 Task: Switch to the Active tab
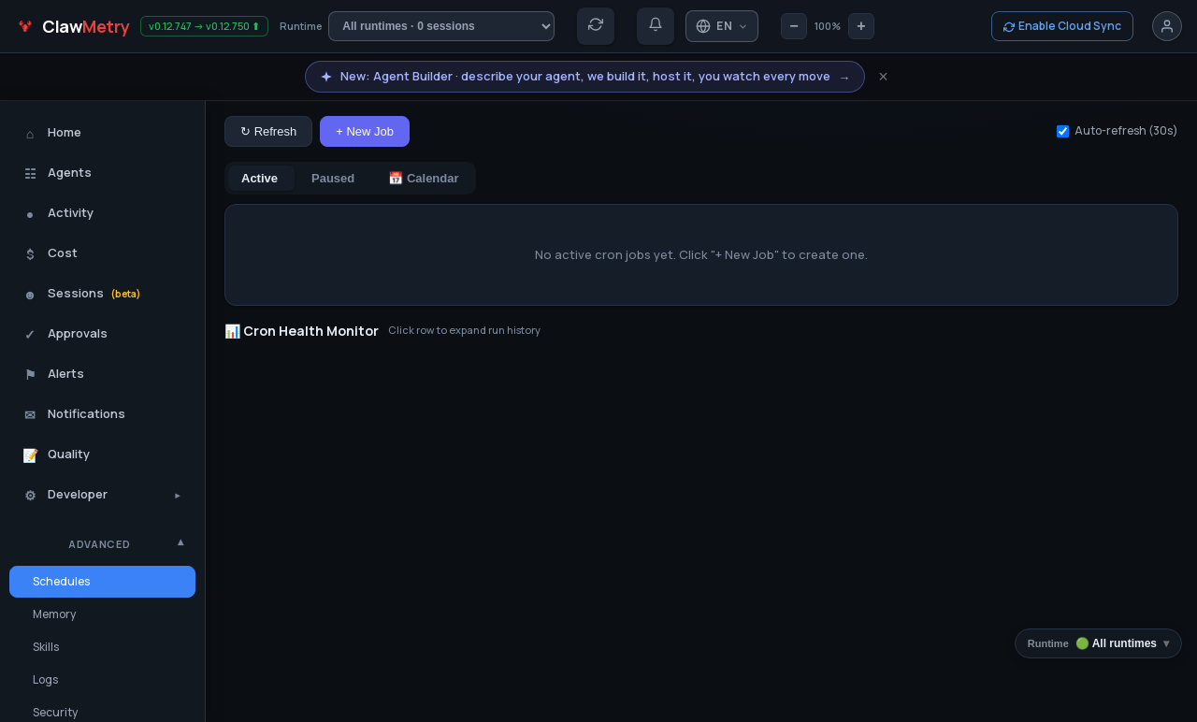pyautogui.click(x=260, y=179)
